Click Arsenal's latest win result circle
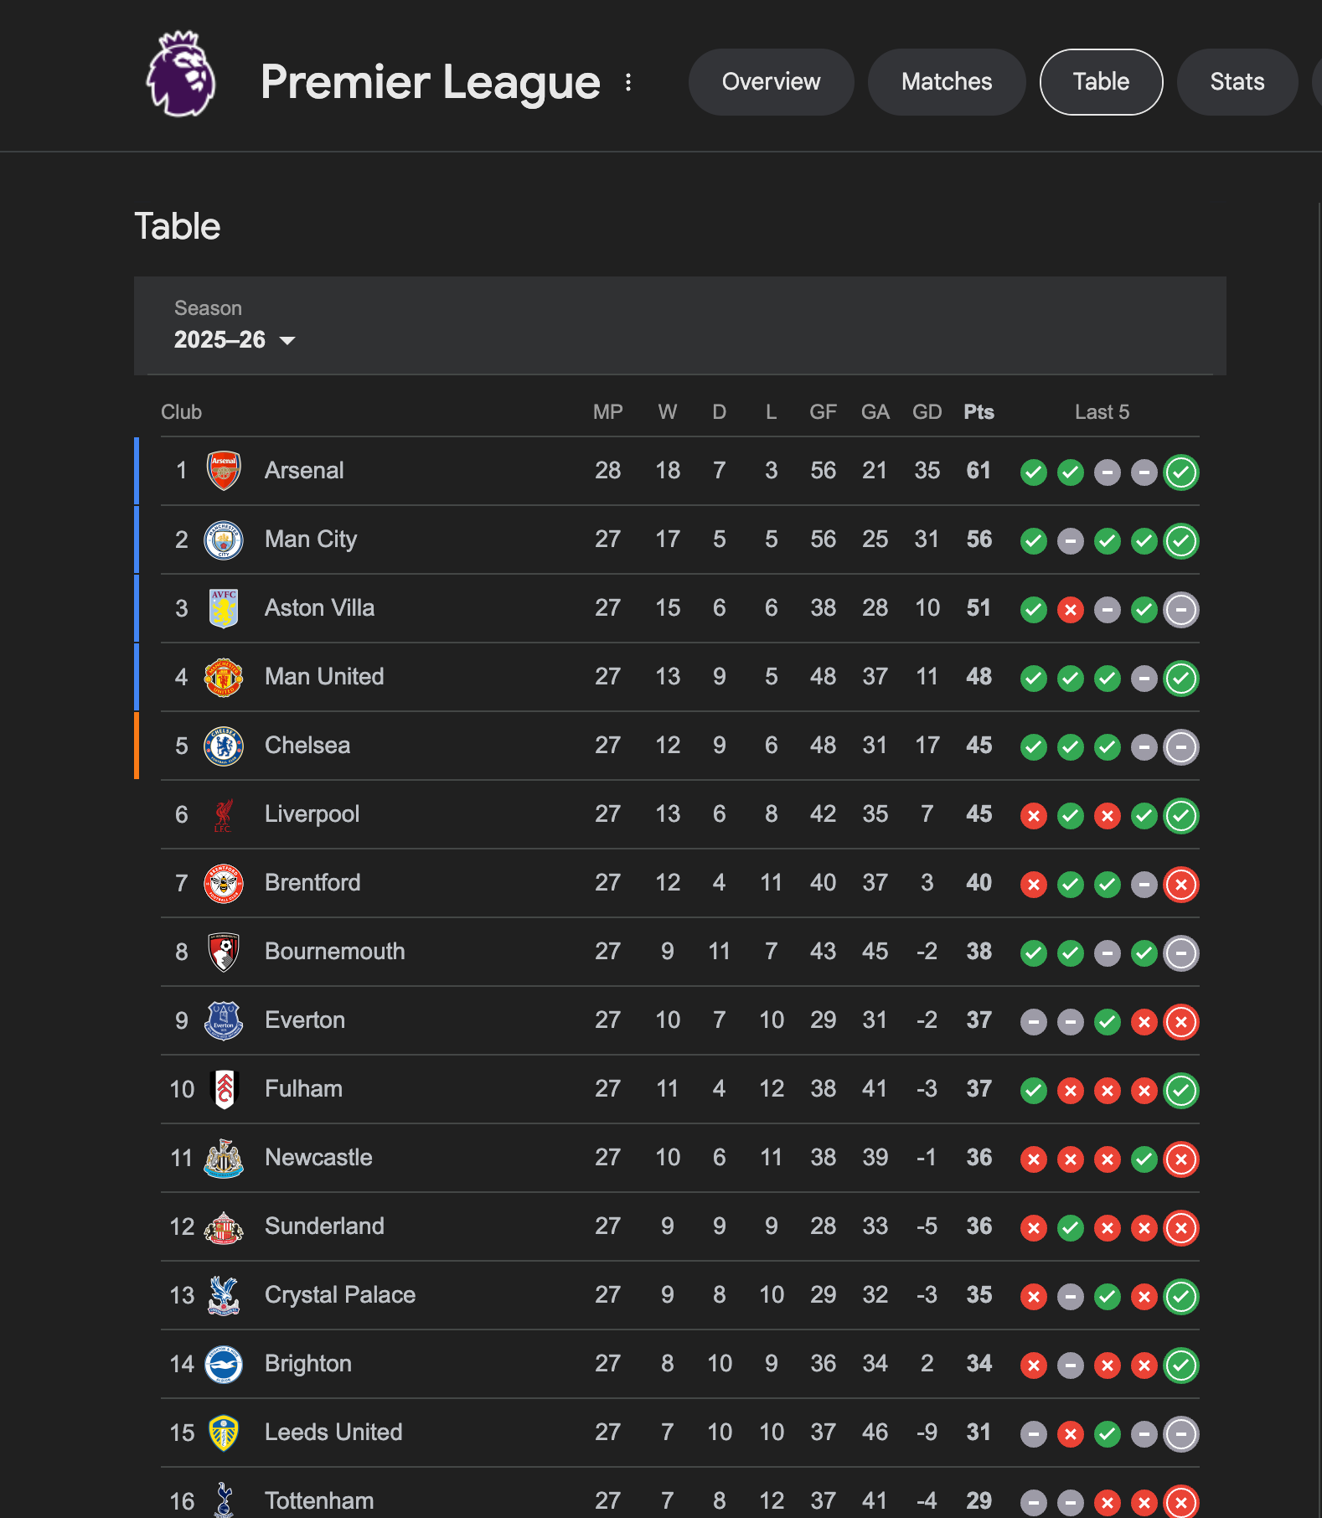This screenshot has height=1518, width=1322. pos(1181,472)
